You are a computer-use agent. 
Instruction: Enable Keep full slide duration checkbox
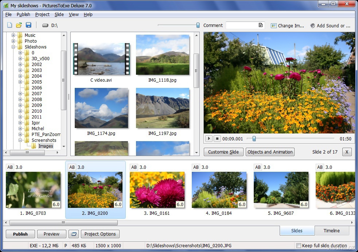299,245
